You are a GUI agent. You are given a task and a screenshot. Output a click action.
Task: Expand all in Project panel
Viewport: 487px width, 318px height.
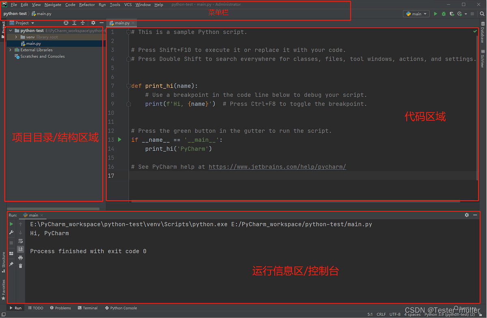point(74,23)
